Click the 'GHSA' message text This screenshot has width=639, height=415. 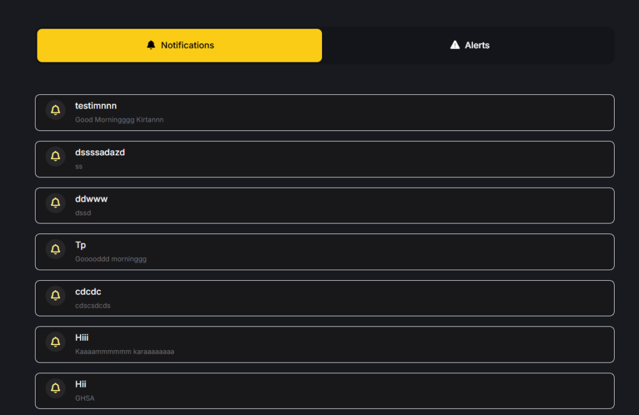point(85,398)
